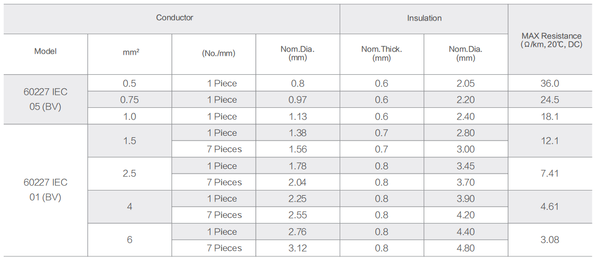Click the 3.08 resistance value
The image size is (595, 261).
click(551, 240)
